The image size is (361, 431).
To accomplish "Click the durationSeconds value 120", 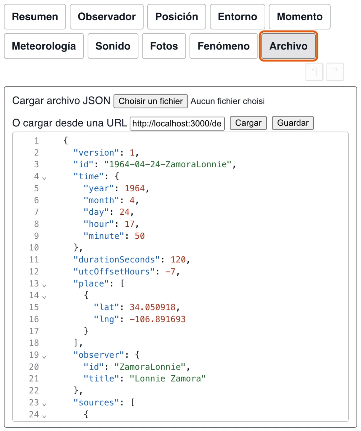I will (178, 260).
